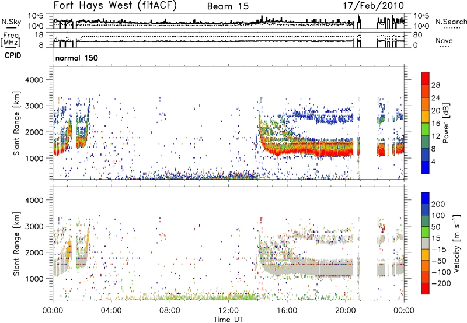The width and height of the screenshot is (467, 323).
Task: Click the '15' Velocity scale value
Action: click(x=435, y=238)
